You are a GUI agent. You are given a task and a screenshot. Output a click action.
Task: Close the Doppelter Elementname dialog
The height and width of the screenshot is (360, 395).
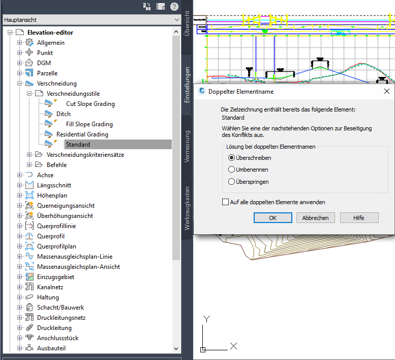(x=387, y=91)
